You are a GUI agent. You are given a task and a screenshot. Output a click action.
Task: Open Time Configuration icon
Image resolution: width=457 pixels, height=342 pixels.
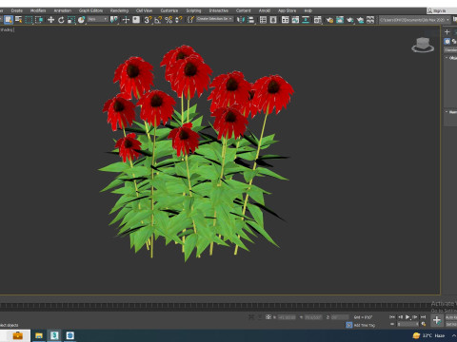[x=424, y=324]
